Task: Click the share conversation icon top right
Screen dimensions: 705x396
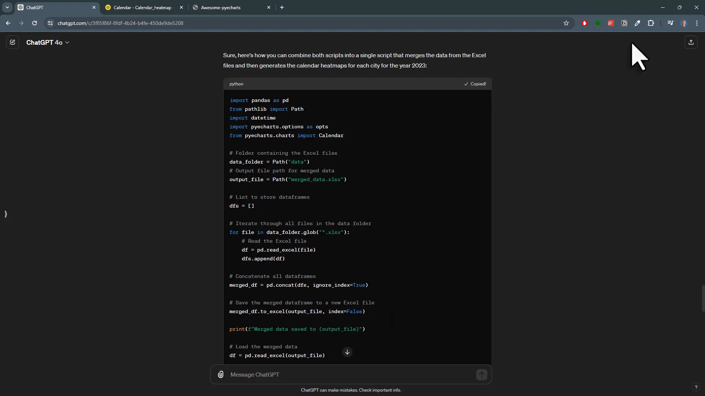Action: (691, 42)
